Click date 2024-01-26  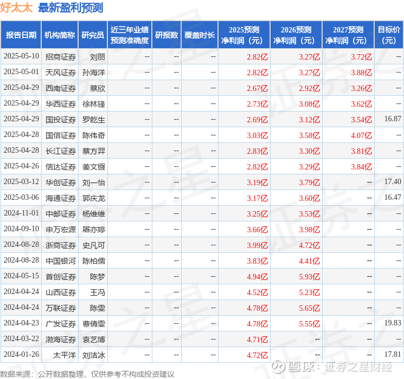point(21,354)
